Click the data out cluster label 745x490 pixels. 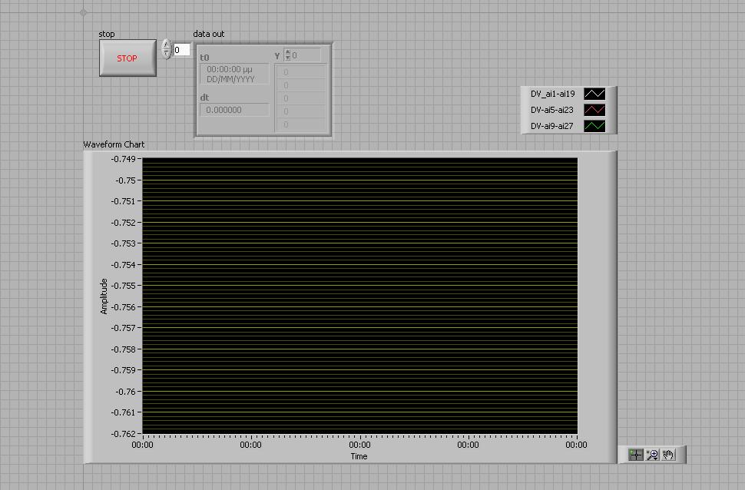(x=209, y=34)
